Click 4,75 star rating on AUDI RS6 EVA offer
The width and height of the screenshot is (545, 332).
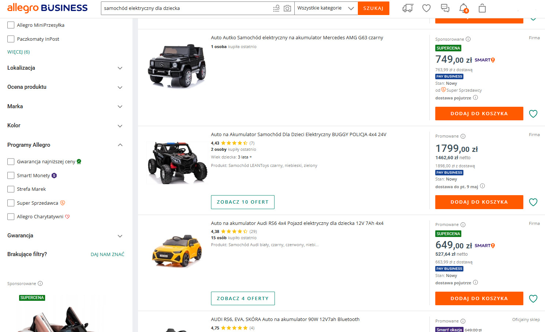(x=233, y=328)
